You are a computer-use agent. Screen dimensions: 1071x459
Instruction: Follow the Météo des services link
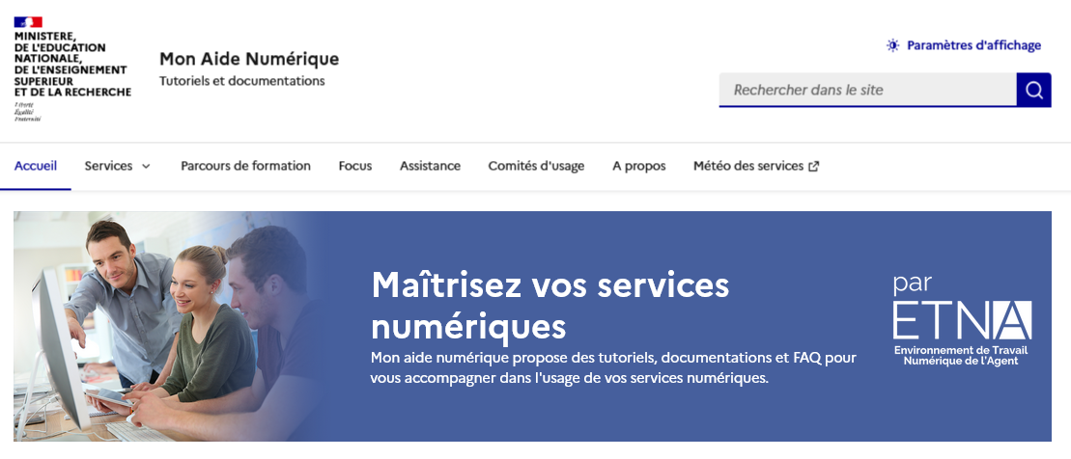[x=747, y=166]
